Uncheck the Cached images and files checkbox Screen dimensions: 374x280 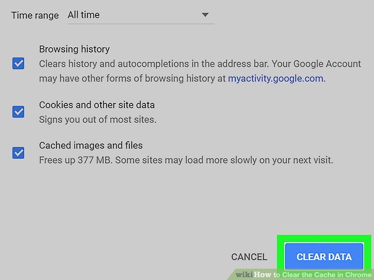click(x=18, y=153)
